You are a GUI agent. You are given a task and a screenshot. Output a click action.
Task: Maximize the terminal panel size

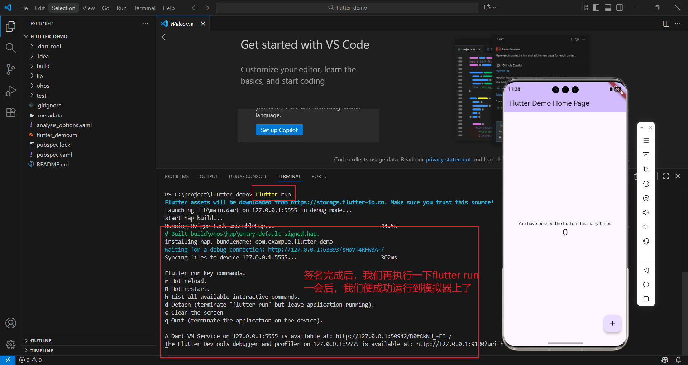666,176
